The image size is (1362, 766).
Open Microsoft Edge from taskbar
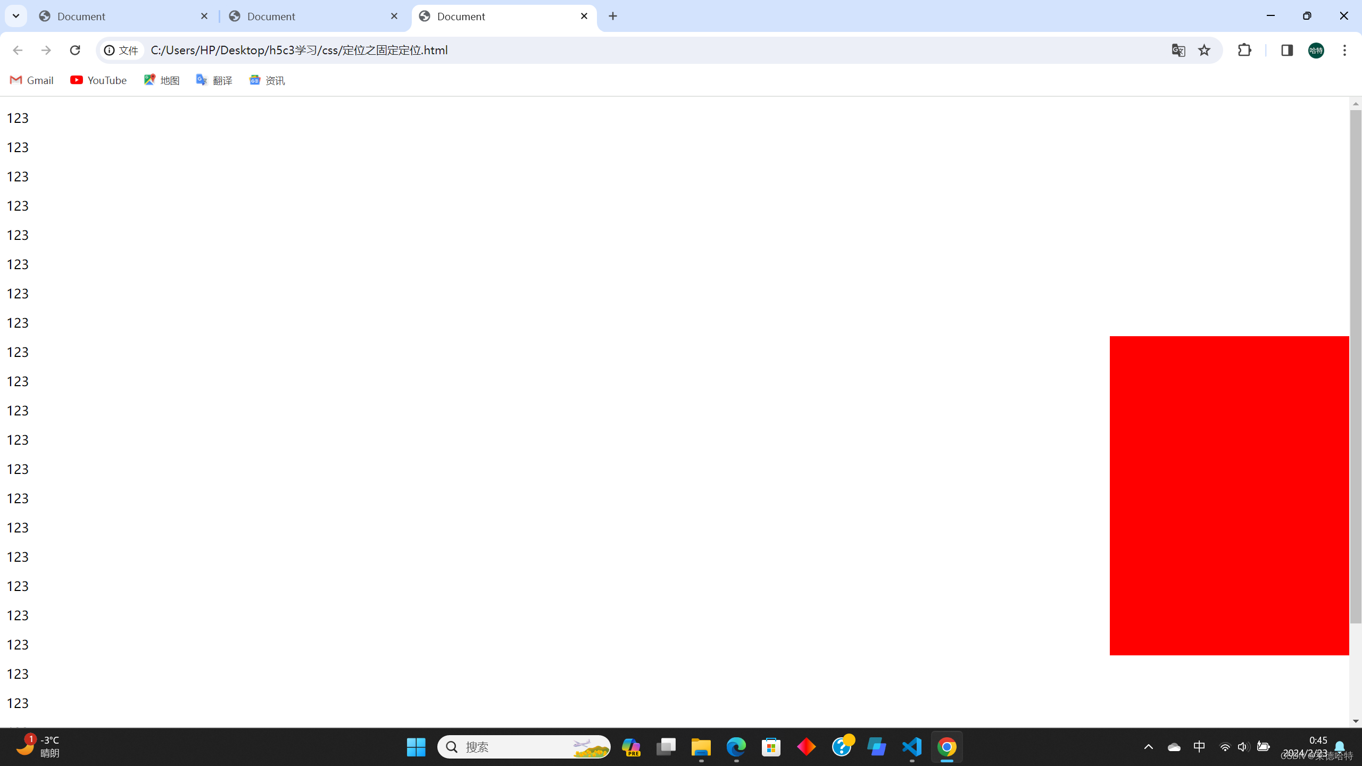click(x=736, y=747)
